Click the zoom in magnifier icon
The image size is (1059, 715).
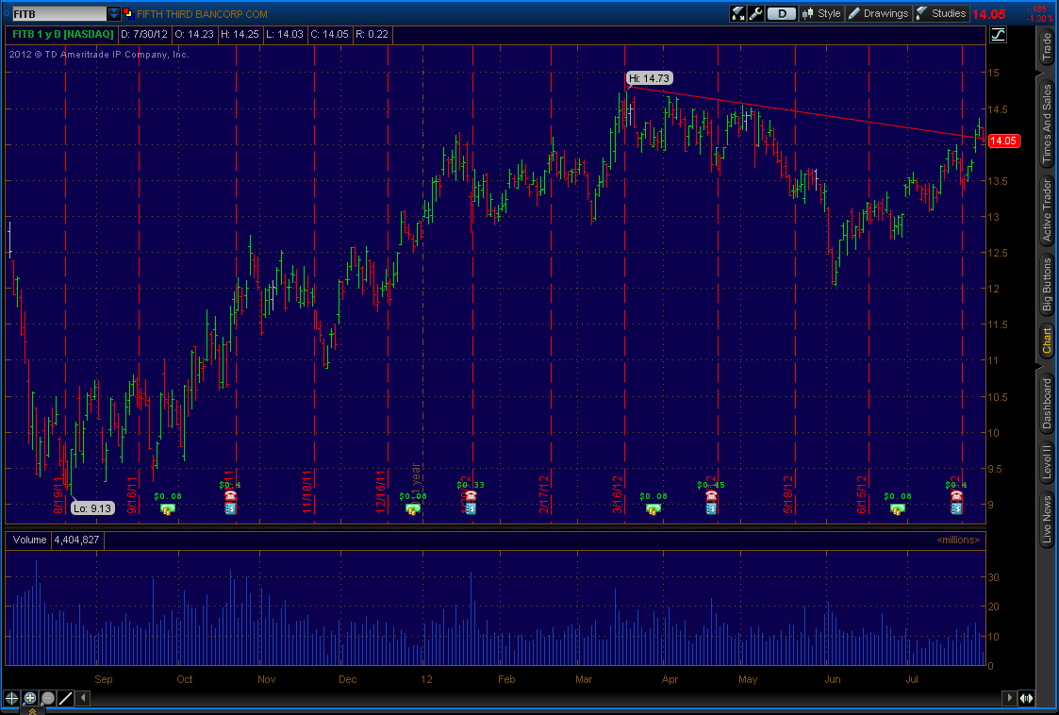[30, 698]
